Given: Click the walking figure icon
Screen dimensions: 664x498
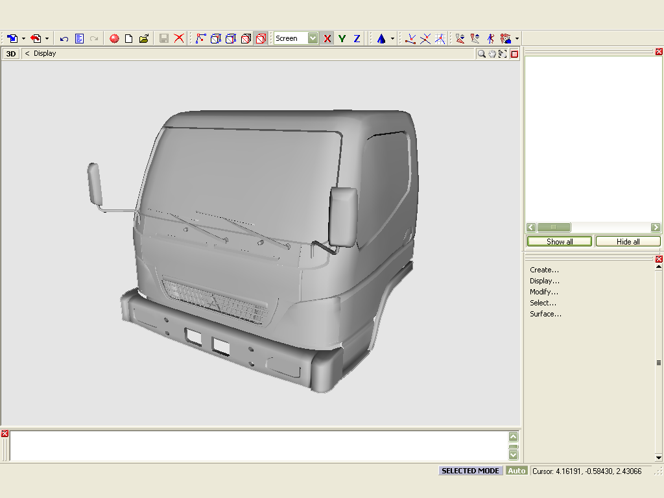Looking at the screenshot, I should point(490,38).
